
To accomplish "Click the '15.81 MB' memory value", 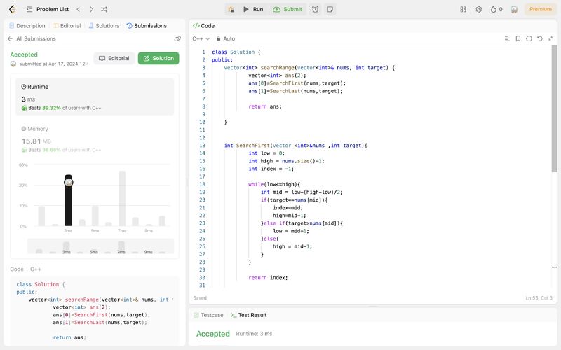I will 36,141.
